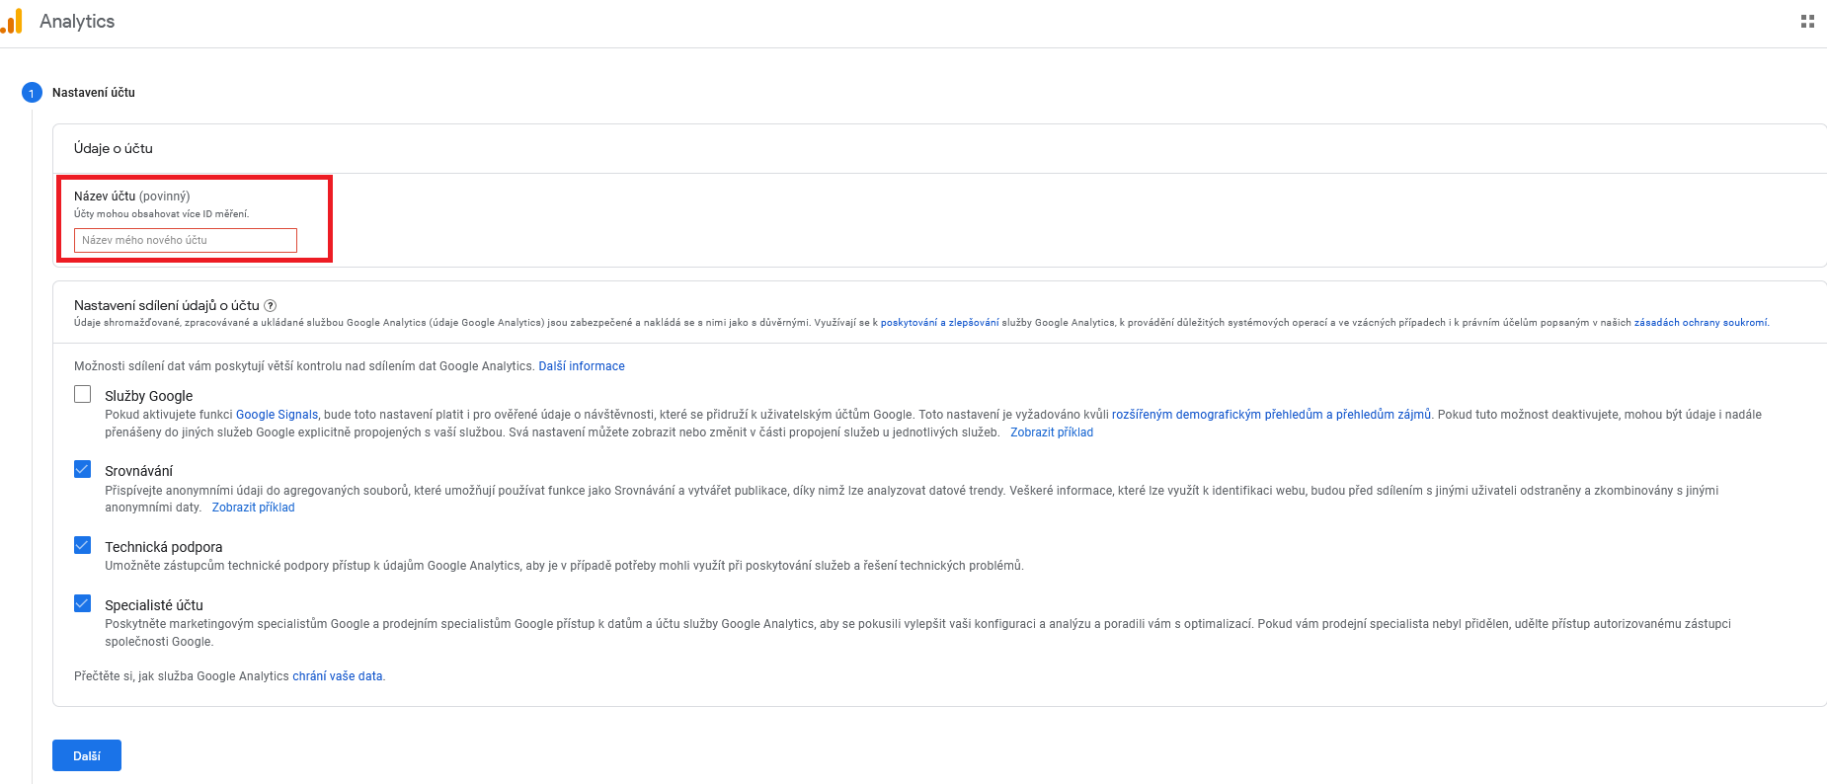Image resolution: width=1827 pixels, height=784 pixels.
Task: Open the Google apps grid icon
Action: point(1807,21)
